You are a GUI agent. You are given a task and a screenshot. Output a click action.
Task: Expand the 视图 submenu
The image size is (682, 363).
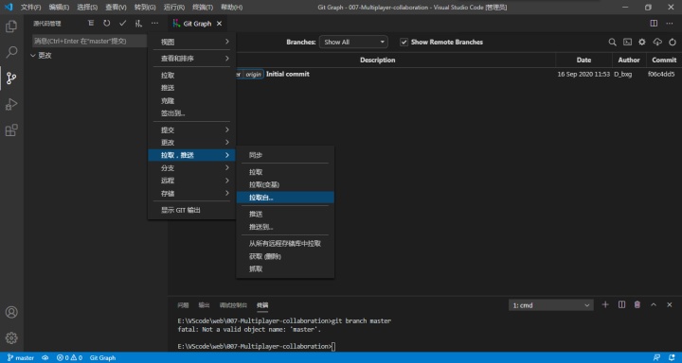[x=191, y=42]
